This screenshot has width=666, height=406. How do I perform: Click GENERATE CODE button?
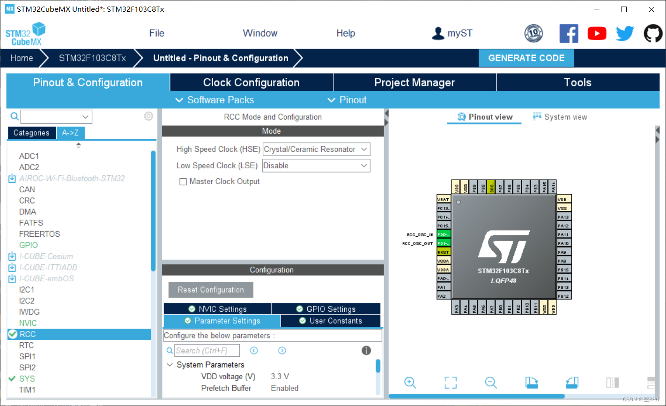pos(526,58)
